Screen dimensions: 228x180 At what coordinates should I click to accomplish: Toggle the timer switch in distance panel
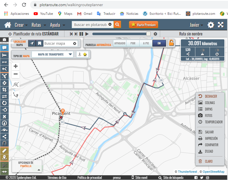[217, 50]
